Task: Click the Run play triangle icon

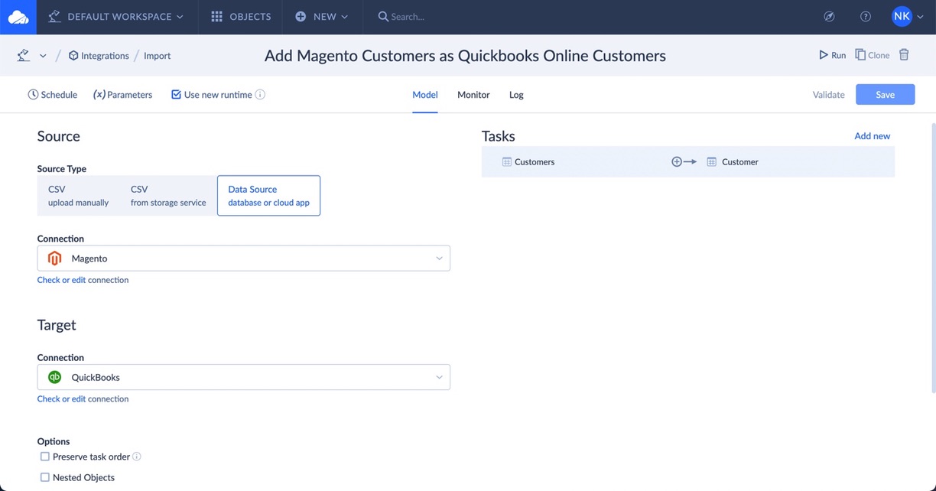Action: pos(824,55)
